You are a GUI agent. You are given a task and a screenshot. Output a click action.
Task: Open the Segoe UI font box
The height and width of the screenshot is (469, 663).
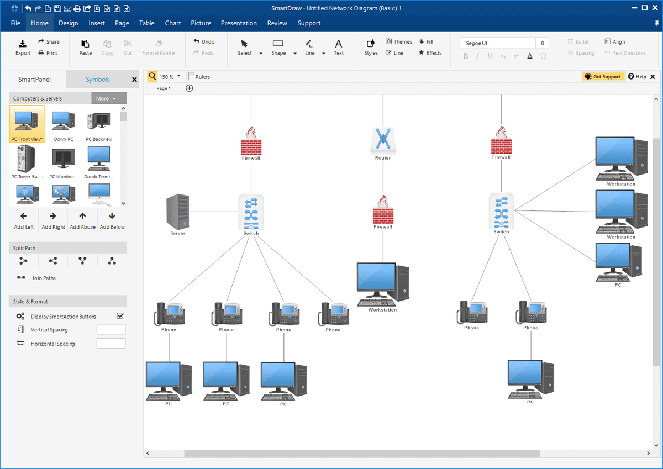pyautogui.click(x=497, y=43)
